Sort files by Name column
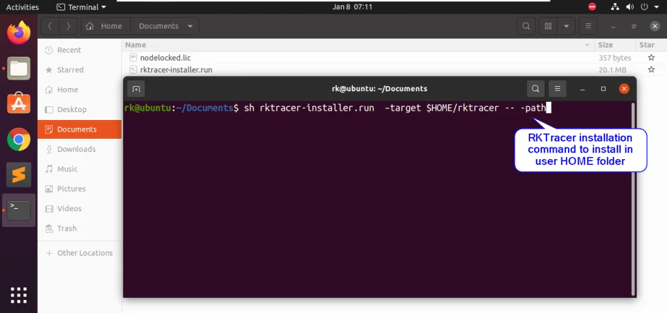The height and width of the screenshot is (313, 667). (358, 45)
